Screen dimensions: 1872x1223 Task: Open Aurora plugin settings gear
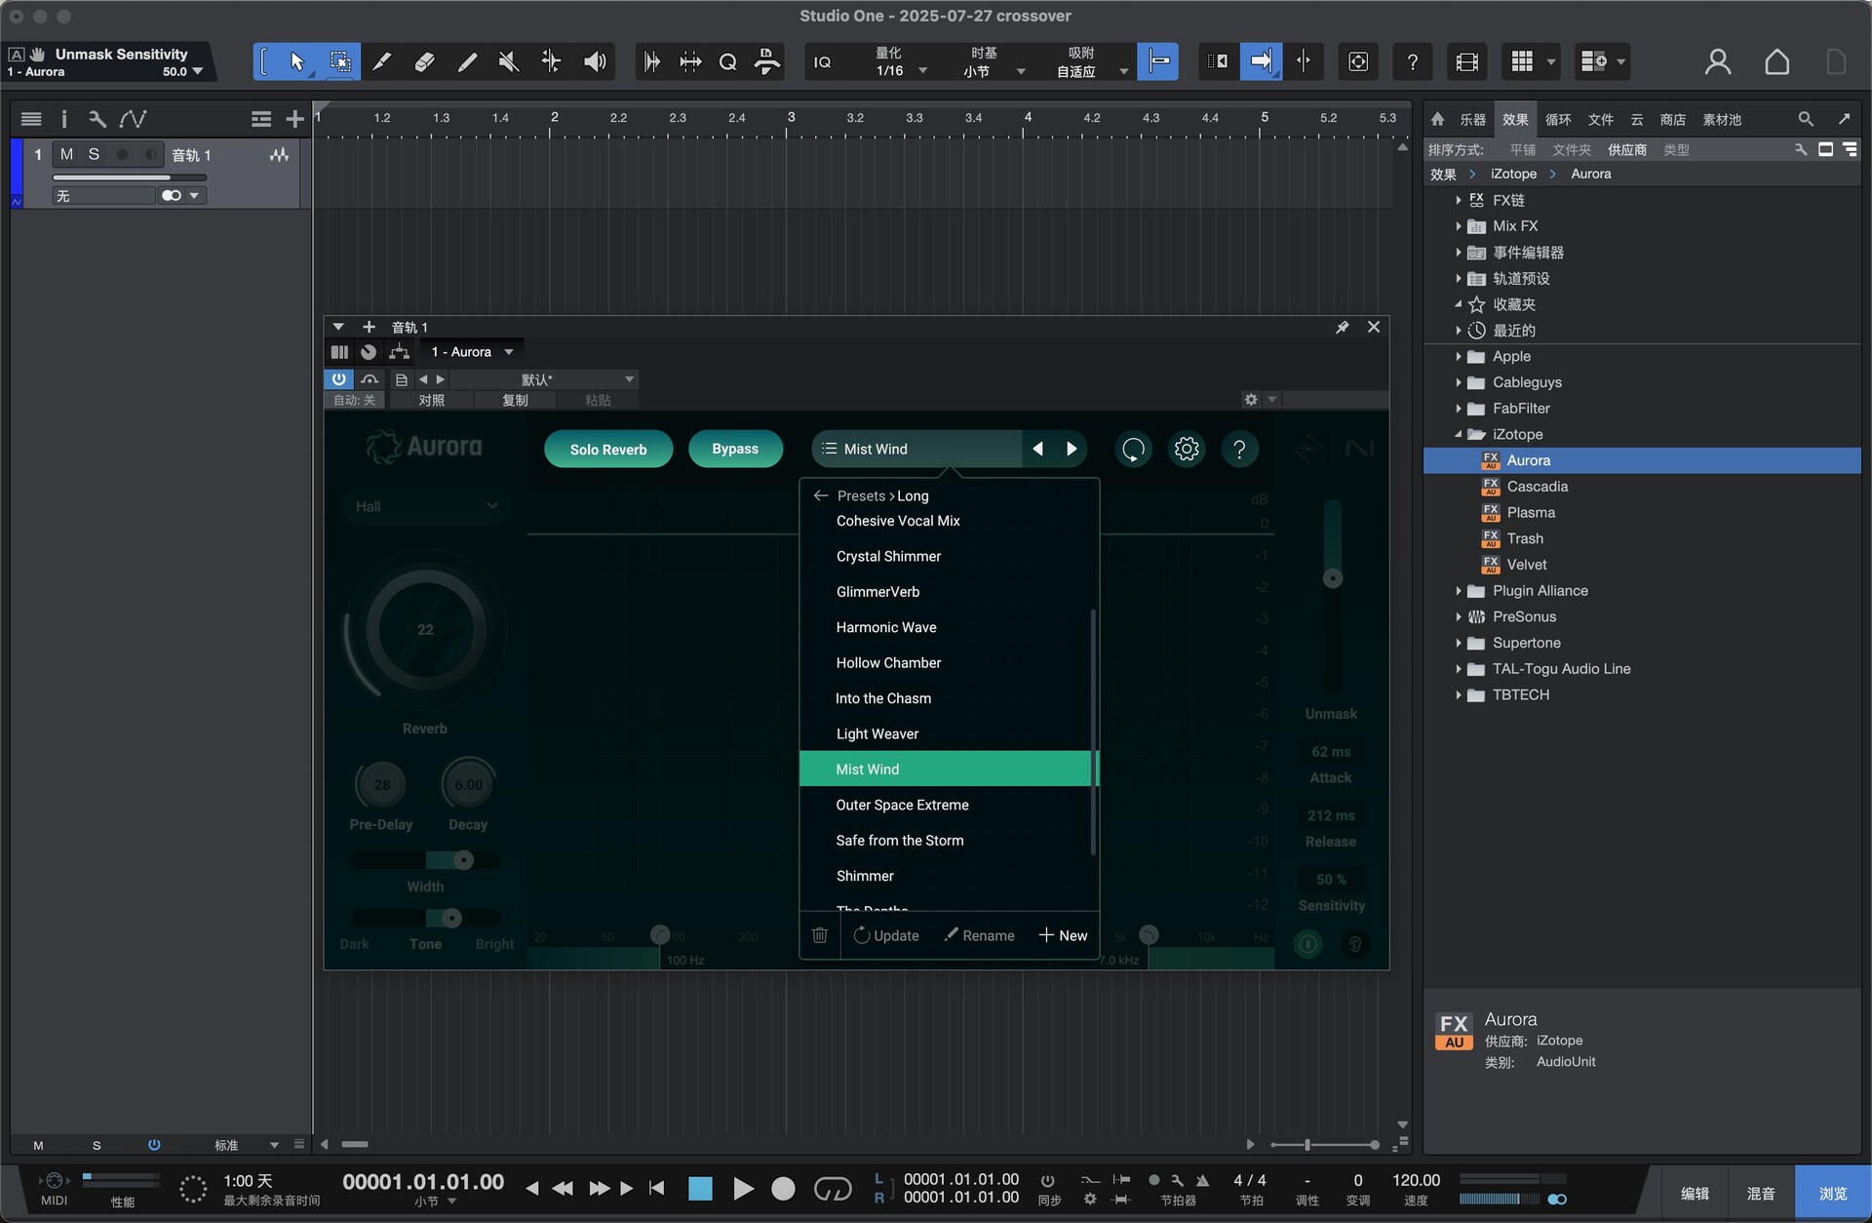pyautogui.click(x=1187, y=449)
